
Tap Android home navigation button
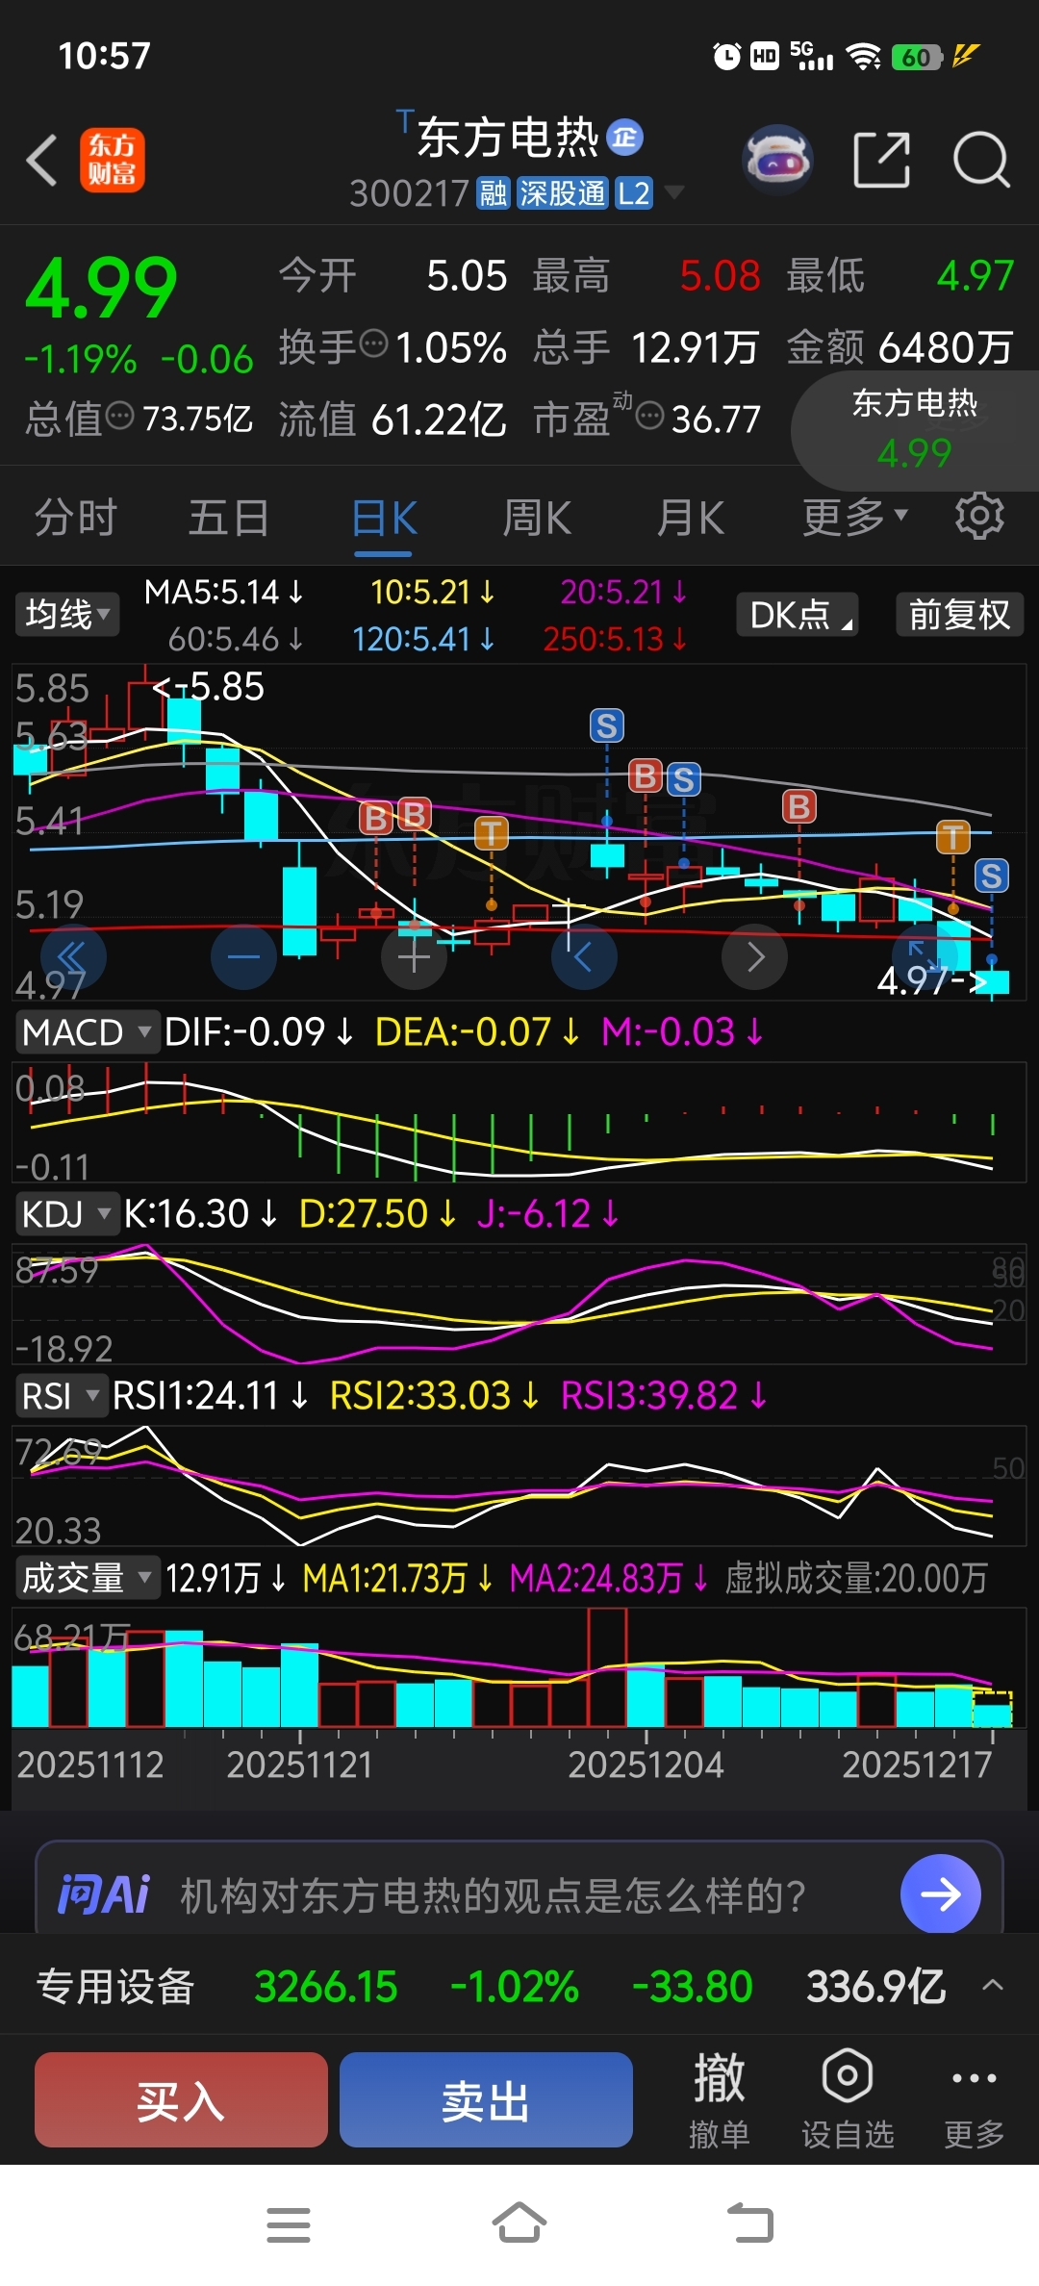click(x=519, y=2222)
